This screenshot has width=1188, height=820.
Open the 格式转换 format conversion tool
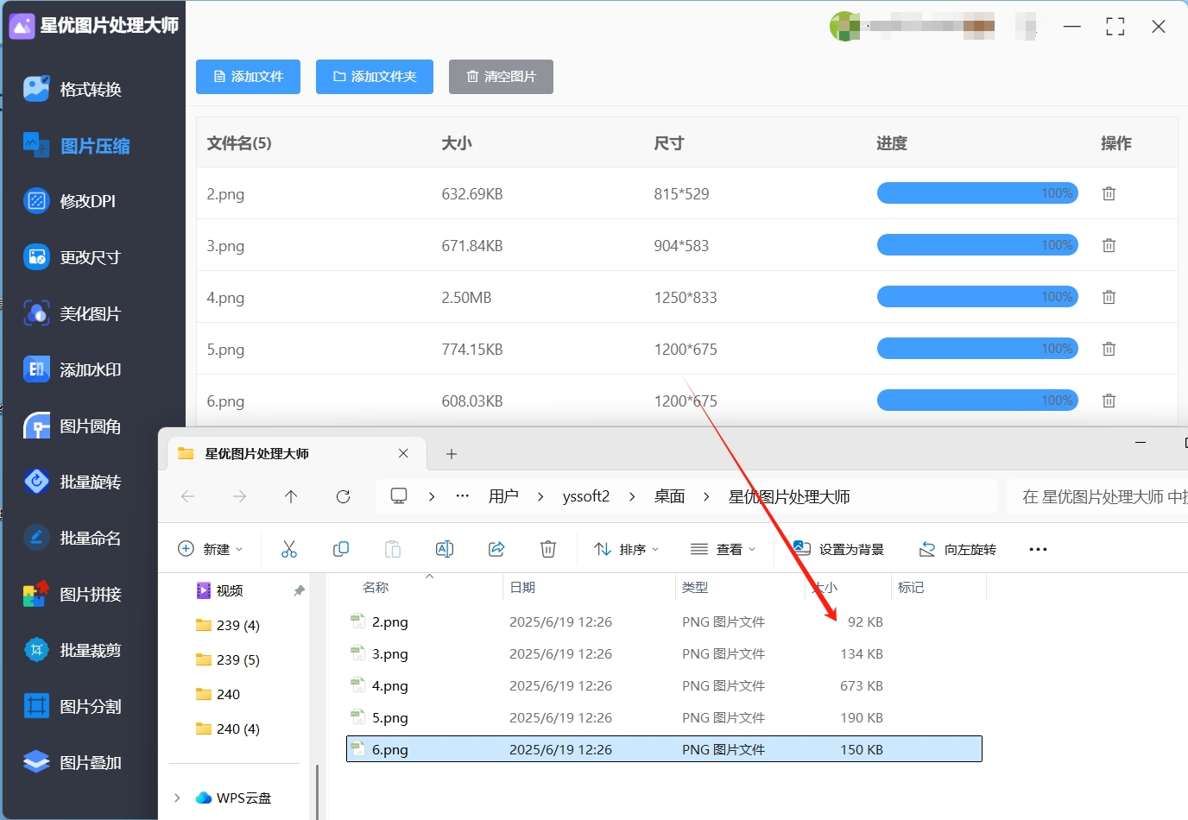click(73, 89)
